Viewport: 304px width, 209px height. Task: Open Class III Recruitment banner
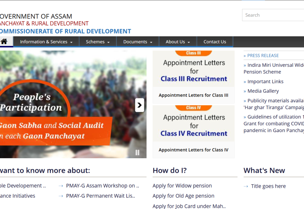194,69
